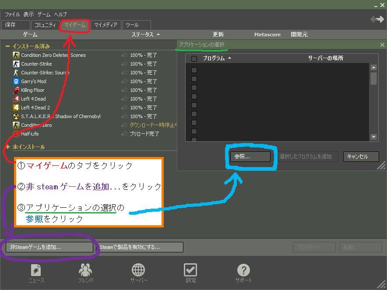
Task: Sort by Metascore column header
Action: tap(267, 35)
